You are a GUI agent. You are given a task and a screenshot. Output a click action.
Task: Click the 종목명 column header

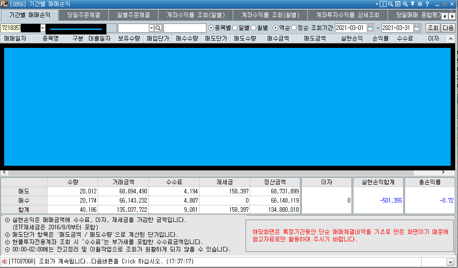[51, 39]
